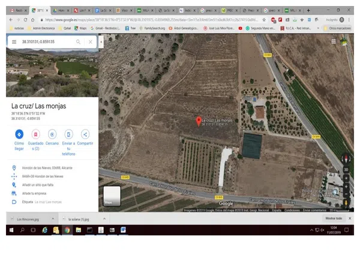Click the Compartir share icon
This screenshot has height=270, width=360.
[x=85, y=134]
